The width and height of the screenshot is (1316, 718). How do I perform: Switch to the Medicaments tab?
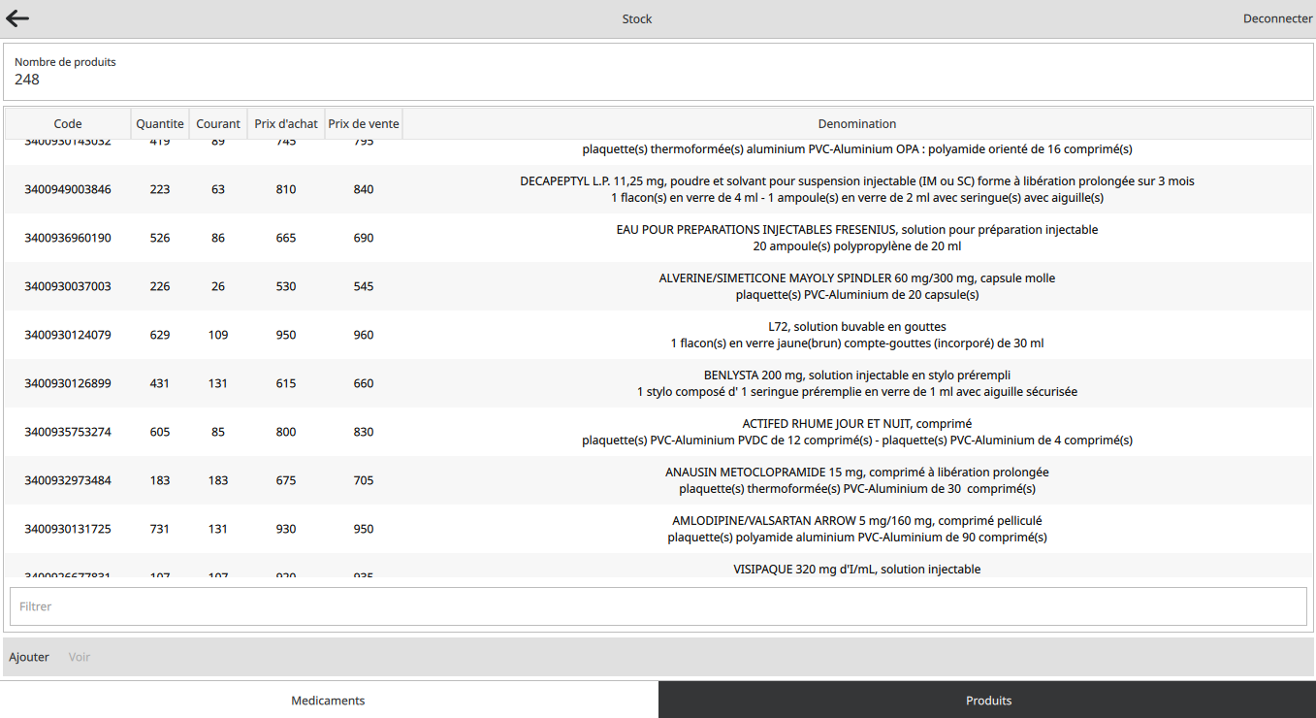click(x=328, y=700)
